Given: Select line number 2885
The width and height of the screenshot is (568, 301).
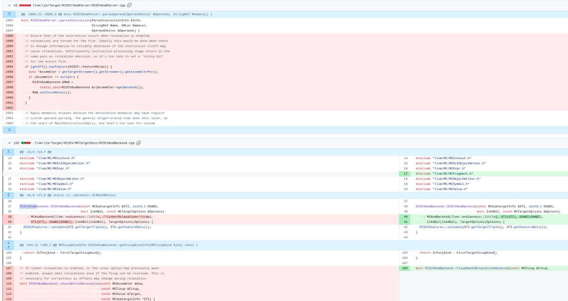Looking at the screenshot, I should pos(9,21).
